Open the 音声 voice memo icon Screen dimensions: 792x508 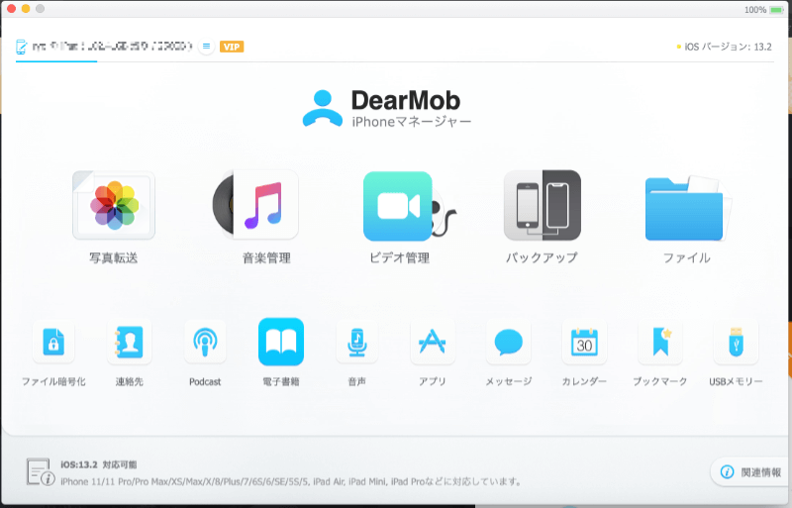pyautogui.click(x=356, y=343)
